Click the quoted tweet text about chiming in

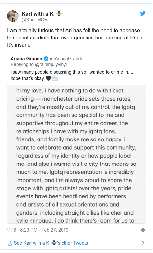[72, 75]
